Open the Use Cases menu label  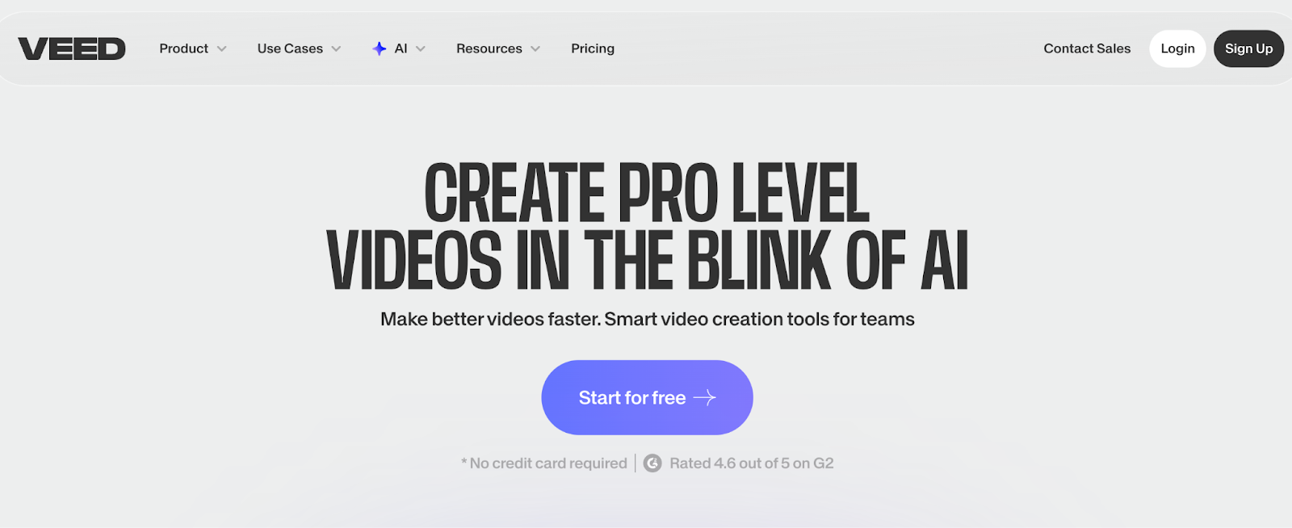point(290,48)
